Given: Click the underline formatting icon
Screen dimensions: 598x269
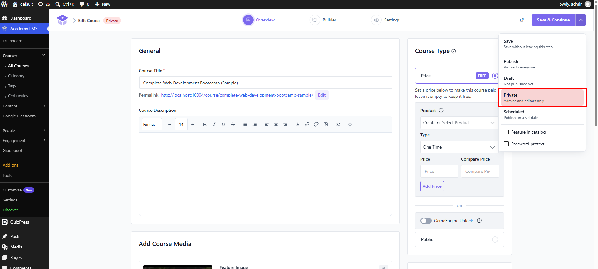Looking at the screenshot, I should (223, 124).
